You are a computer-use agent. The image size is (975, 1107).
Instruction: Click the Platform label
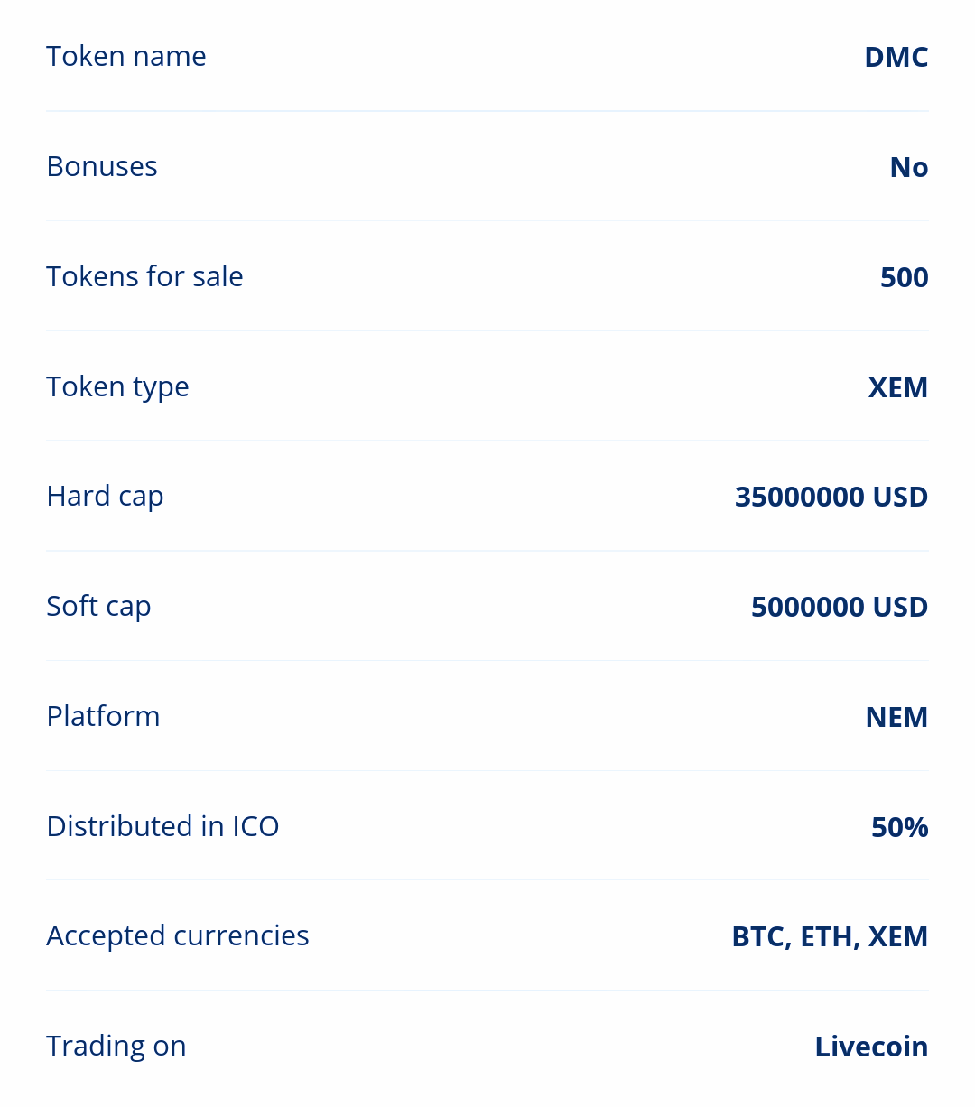pos(103,716)
